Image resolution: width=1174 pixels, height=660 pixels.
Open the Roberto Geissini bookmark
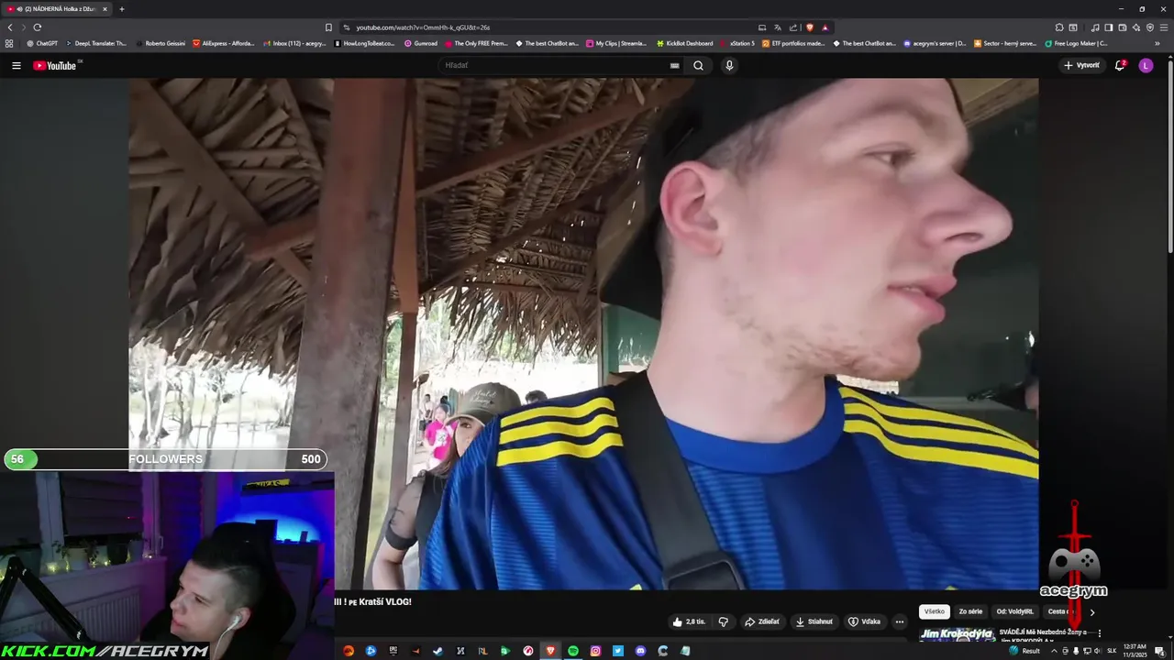coord(160,43)
